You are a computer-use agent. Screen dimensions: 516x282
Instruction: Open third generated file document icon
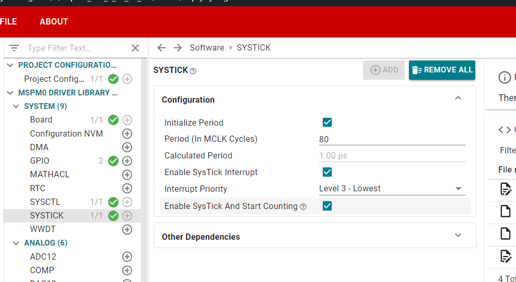click(x=506, y=234)
